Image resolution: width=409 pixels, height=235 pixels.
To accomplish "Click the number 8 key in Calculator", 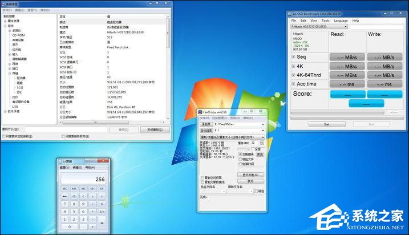I will point(74,204).
